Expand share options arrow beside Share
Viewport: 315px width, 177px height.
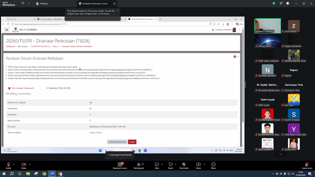[x=205, y=164]
